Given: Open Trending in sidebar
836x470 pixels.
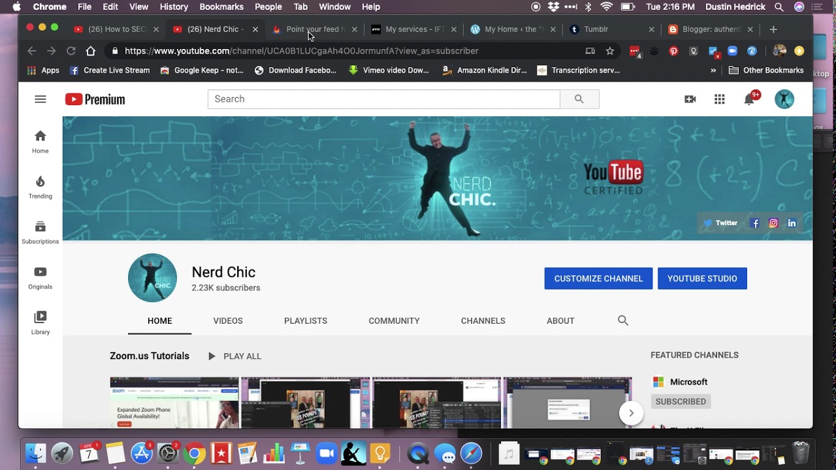Looking at the screenshot, I should [x=40, y=187].
